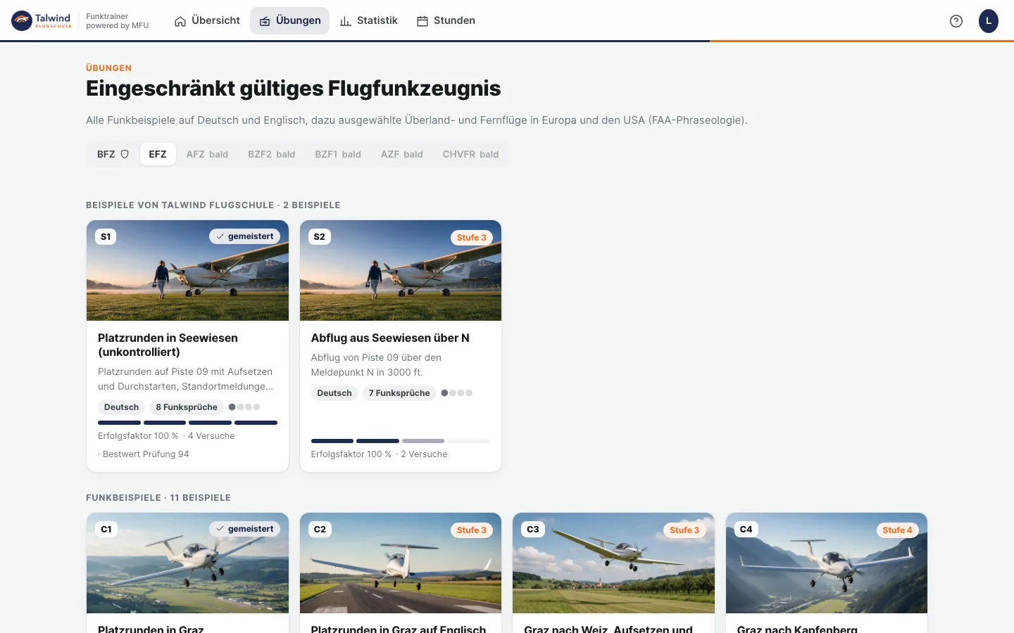Click the Stufe 3 badge on card C2
The image size is (1014, 633).
[x=471, y=530]
